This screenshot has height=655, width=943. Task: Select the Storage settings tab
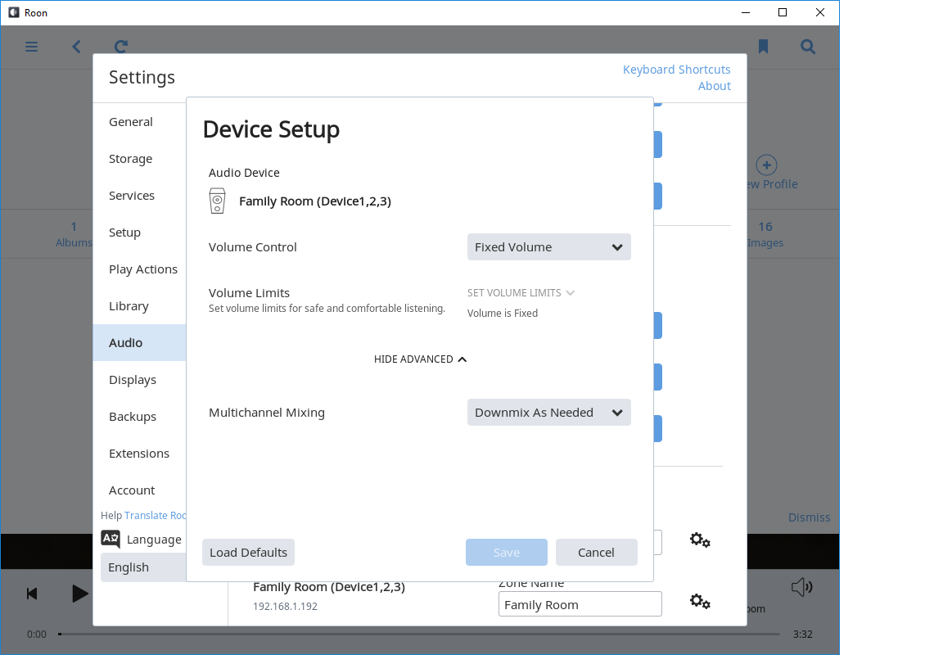pos(139,159)
